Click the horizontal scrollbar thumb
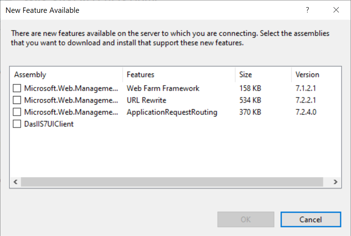The height and width of the screenshot is (236, 351). point(172,182)
